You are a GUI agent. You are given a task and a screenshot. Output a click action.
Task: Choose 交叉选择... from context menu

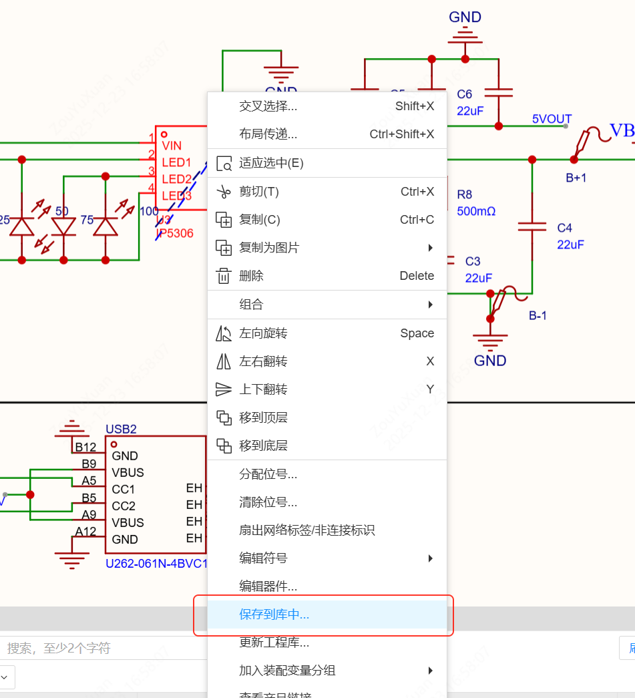[x=268, y=106]
